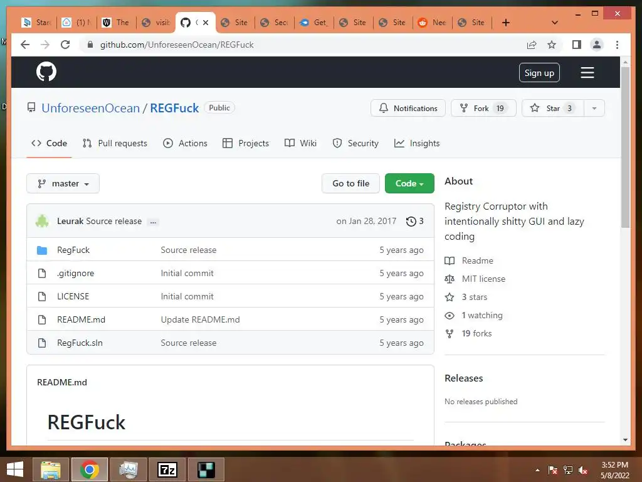Click the page vertical scrollbar
The image size is (642, 482).
tap(625, 147)
